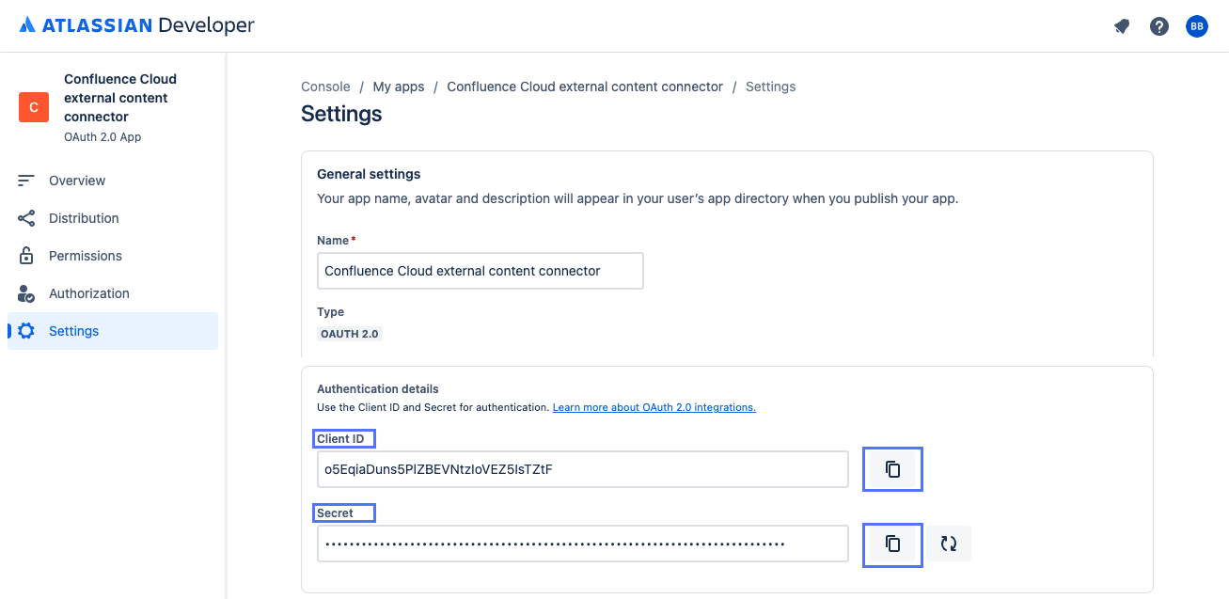
Task: Open the help question mark icon
Action: click(x=1159, y=26)
